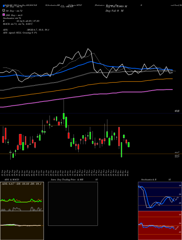182x240 pixels.
Task: Click the 'Stochastics & R' panel heading
Action: pyautogui.click(x=149, y=180)
